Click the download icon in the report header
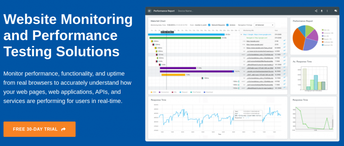 [322, 11]
